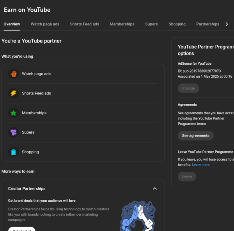Click the 'You're a YouTube partner' heading
Screen dimensions: 234x231
(x=32, y=41)
